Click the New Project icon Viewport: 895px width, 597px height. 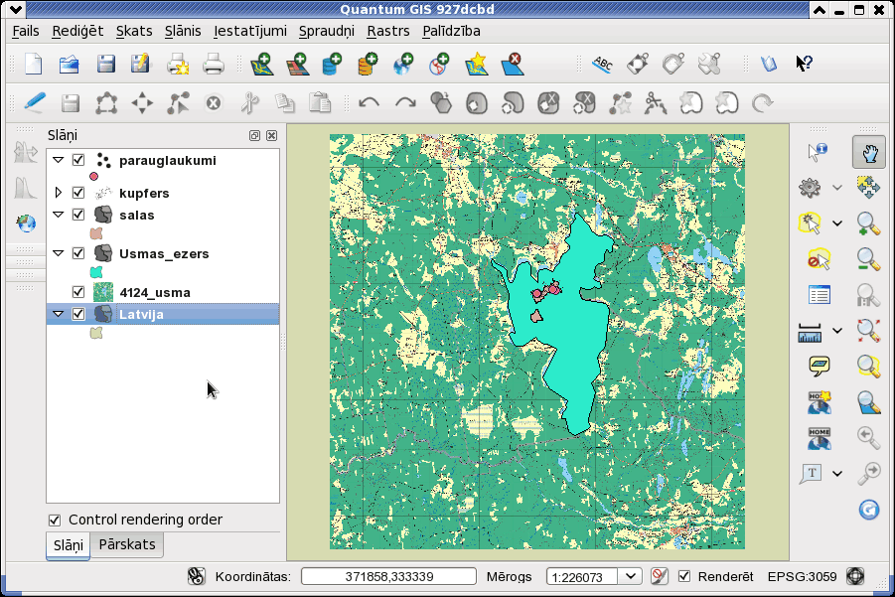34,64
